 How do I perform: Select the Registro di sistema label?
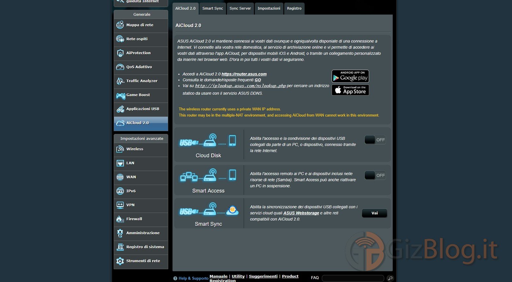tap(145, 247)
